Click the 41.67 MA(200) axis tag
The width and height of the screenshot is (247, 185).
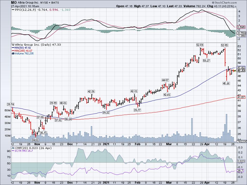pos(241,97)
